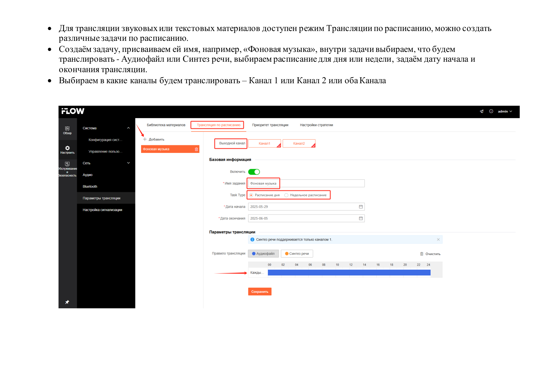Toggle Канал1 output channel
533x377 pixels.
click(x=264, y=143)
